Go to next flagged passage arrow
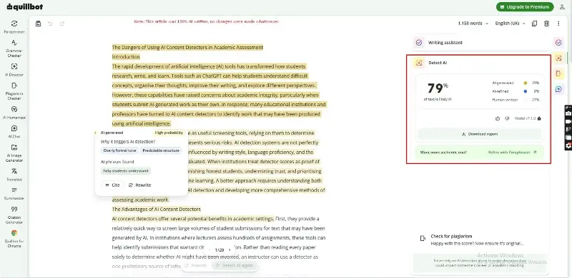This screenshot has width=572, height=278. (230, 250)
